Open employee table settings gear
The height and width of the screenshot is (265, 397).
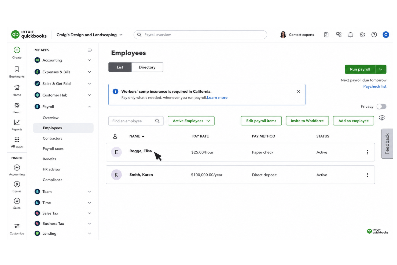coord(382,118)
